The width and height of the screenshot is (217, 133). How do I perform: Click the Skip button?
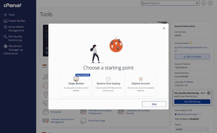coord(154,104)
